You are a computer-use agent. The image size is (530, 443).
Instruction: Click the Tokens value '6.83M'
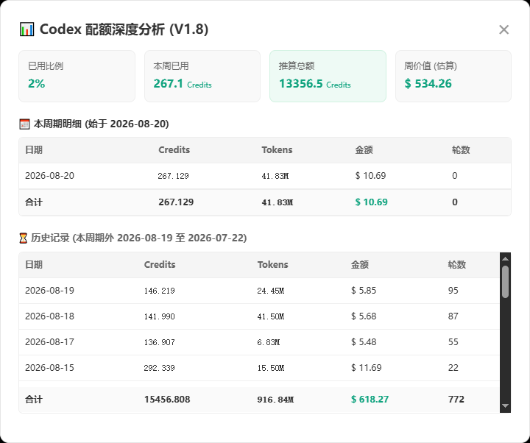[269, 342]
